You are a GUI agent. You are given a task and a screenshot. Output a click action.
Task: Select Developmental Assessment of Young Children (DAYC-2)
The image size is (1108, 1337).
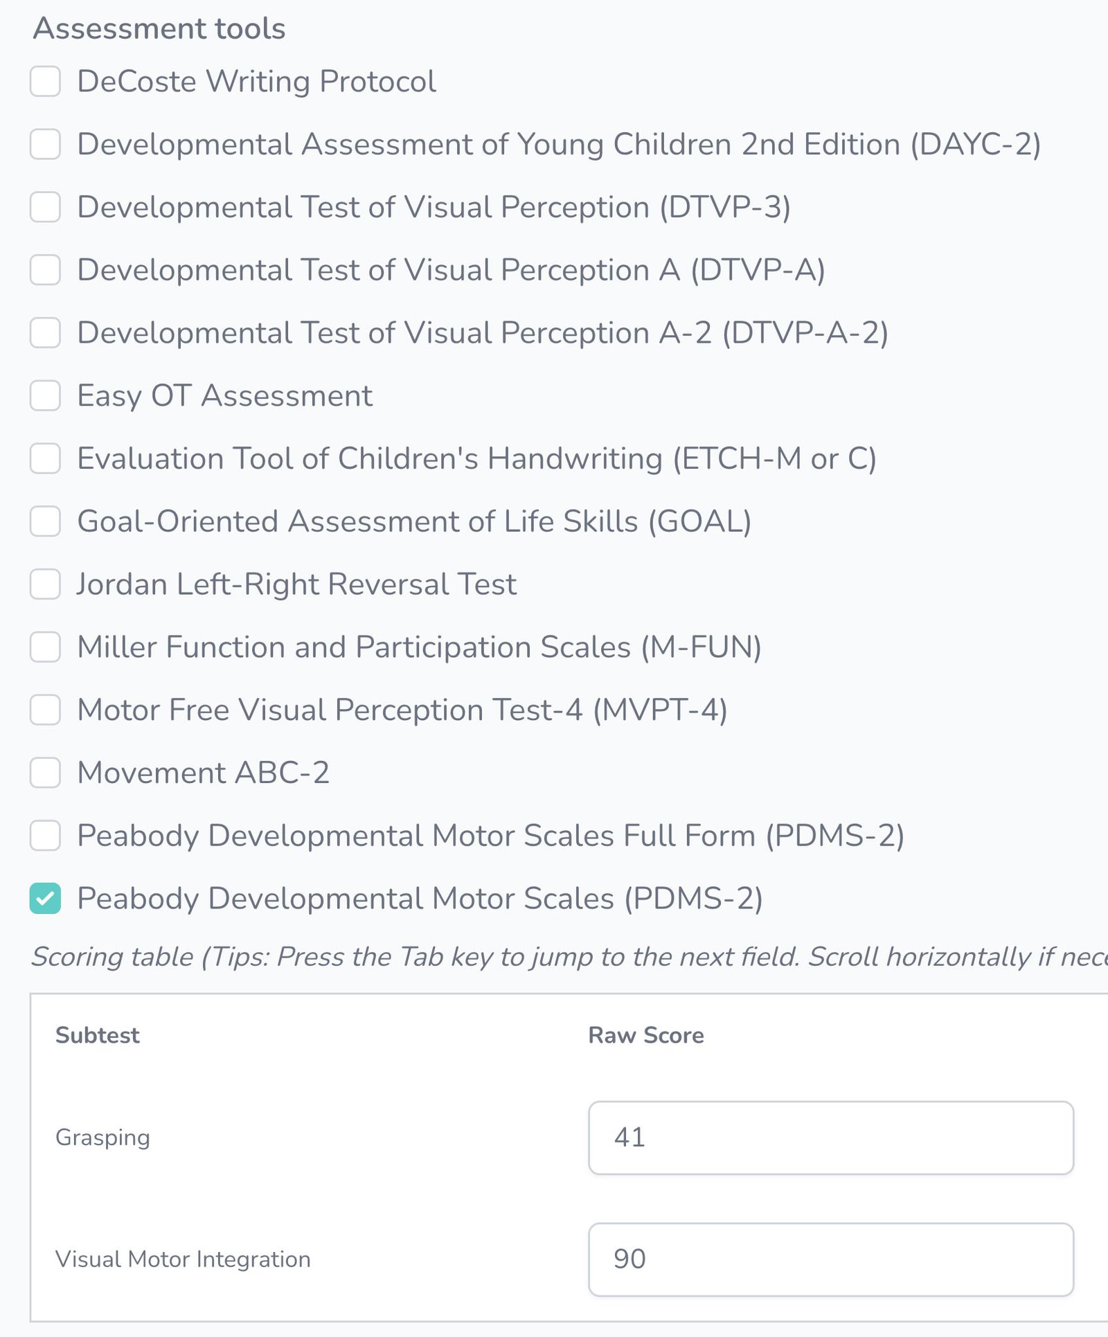coord(45,144)
